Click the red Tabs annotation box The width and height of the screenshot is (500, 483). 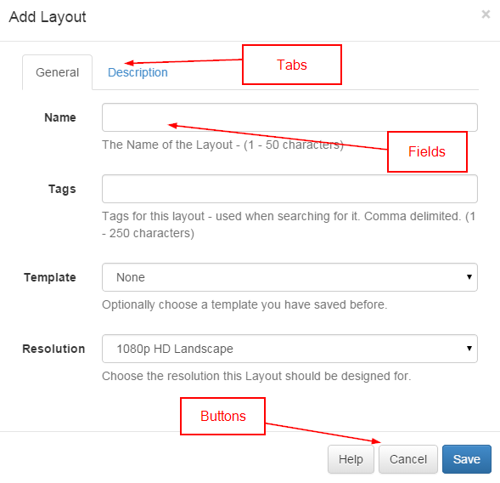292,65
